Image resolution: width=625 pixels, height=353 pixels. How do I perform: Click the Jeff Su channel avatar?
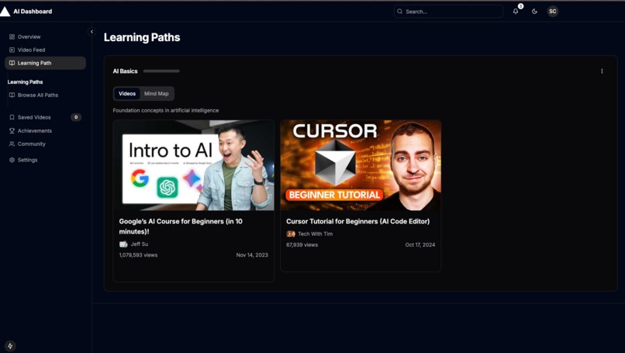pyautogui.click(x=123, y=244)
